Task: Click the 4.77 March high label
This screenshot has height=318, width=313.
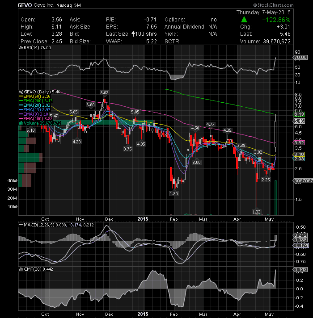Action: pos(210,124)
